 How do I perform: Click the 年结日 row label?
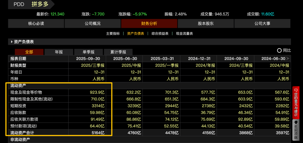[16, 72]
